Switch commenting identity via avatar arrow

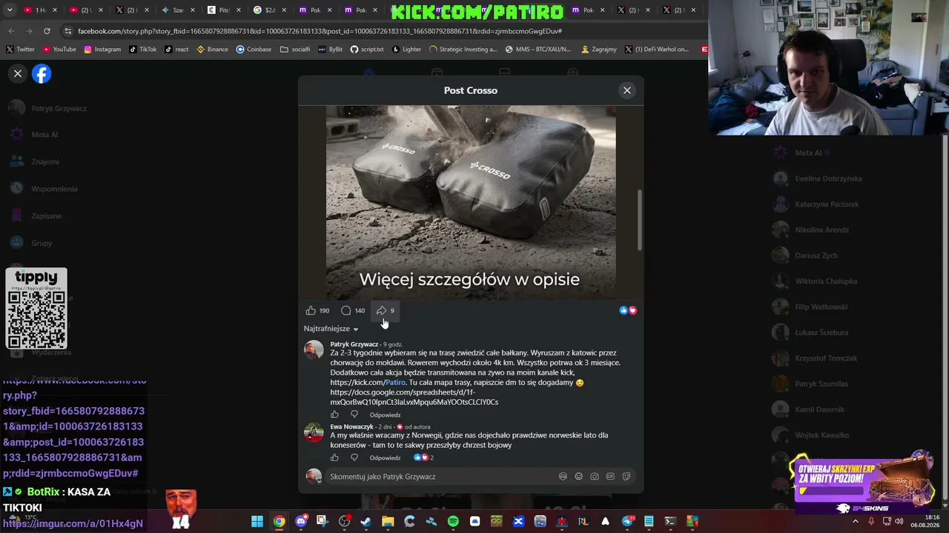[314, 477]
